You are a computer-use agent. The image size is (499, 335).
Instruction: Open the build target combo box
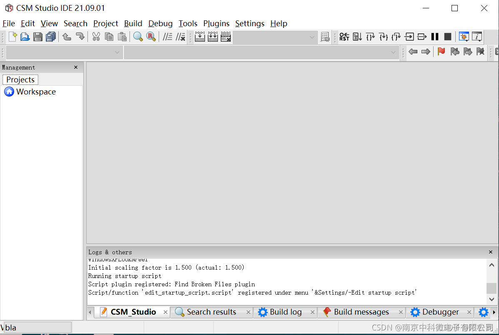pos(275,37)
